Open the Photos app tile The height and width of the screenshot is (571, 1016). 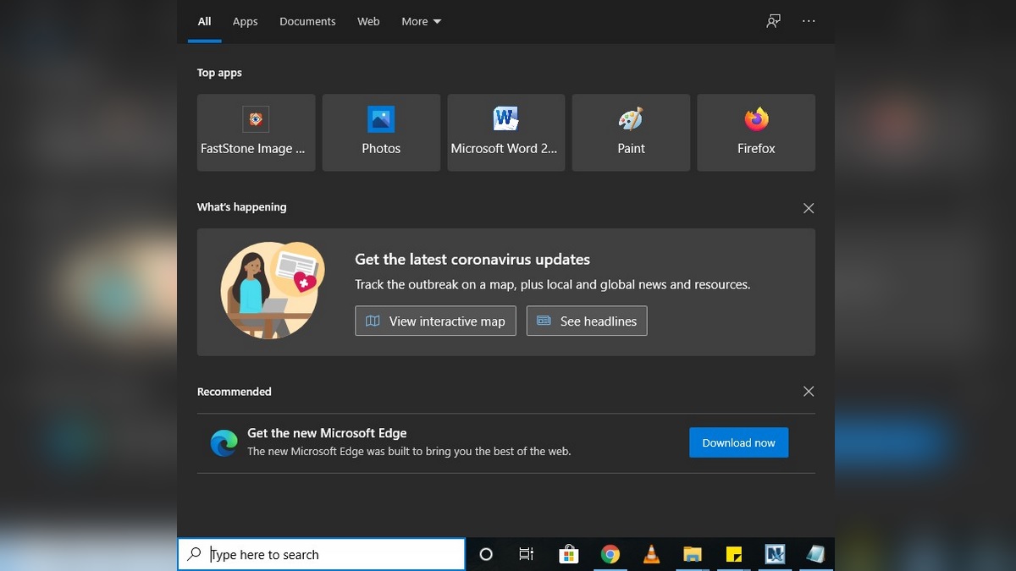point(380,132)
